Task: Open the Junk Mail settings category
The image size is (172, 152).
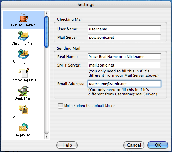Action: point(23,93)
